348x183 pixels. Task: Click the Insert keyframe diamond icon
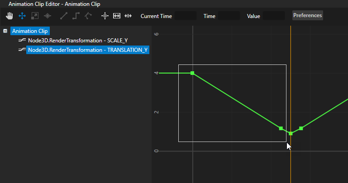coord(47,16)
